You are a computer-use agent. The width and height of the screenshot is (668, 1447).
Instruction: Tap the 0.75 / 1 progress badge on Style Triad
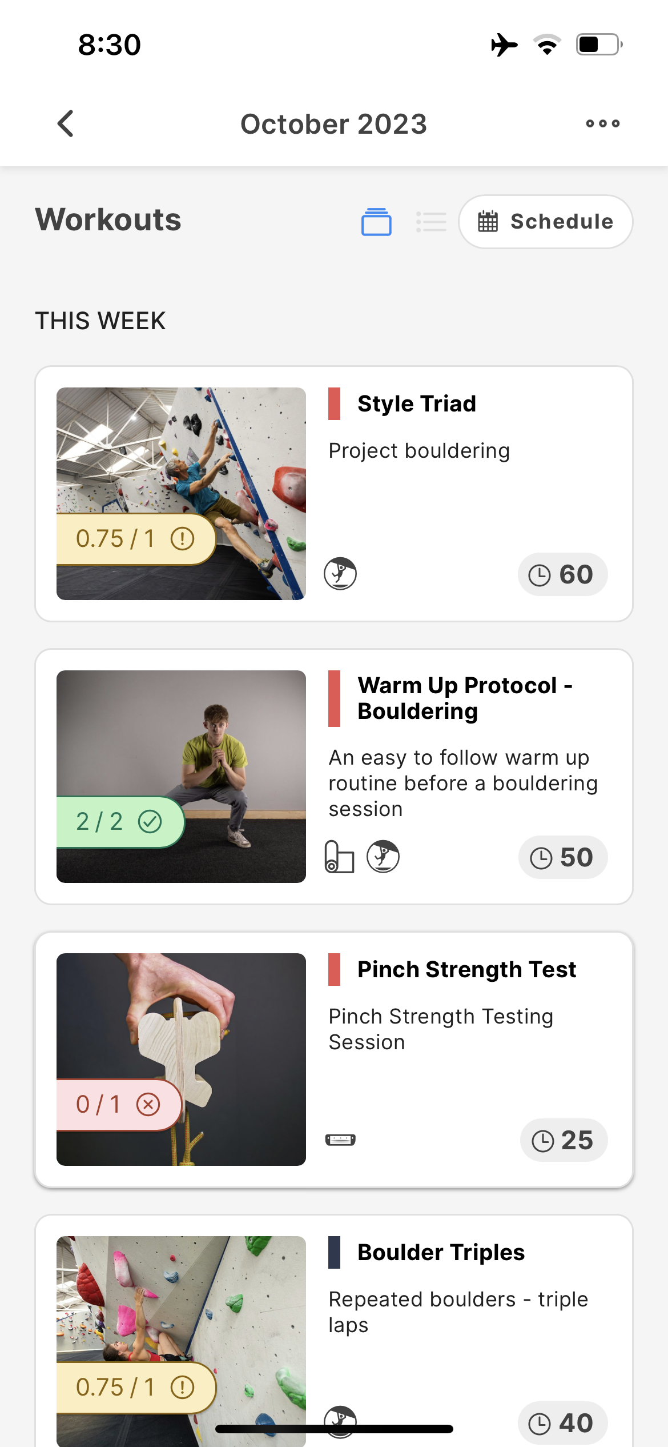pyautogui.click(x=136, y=539)
